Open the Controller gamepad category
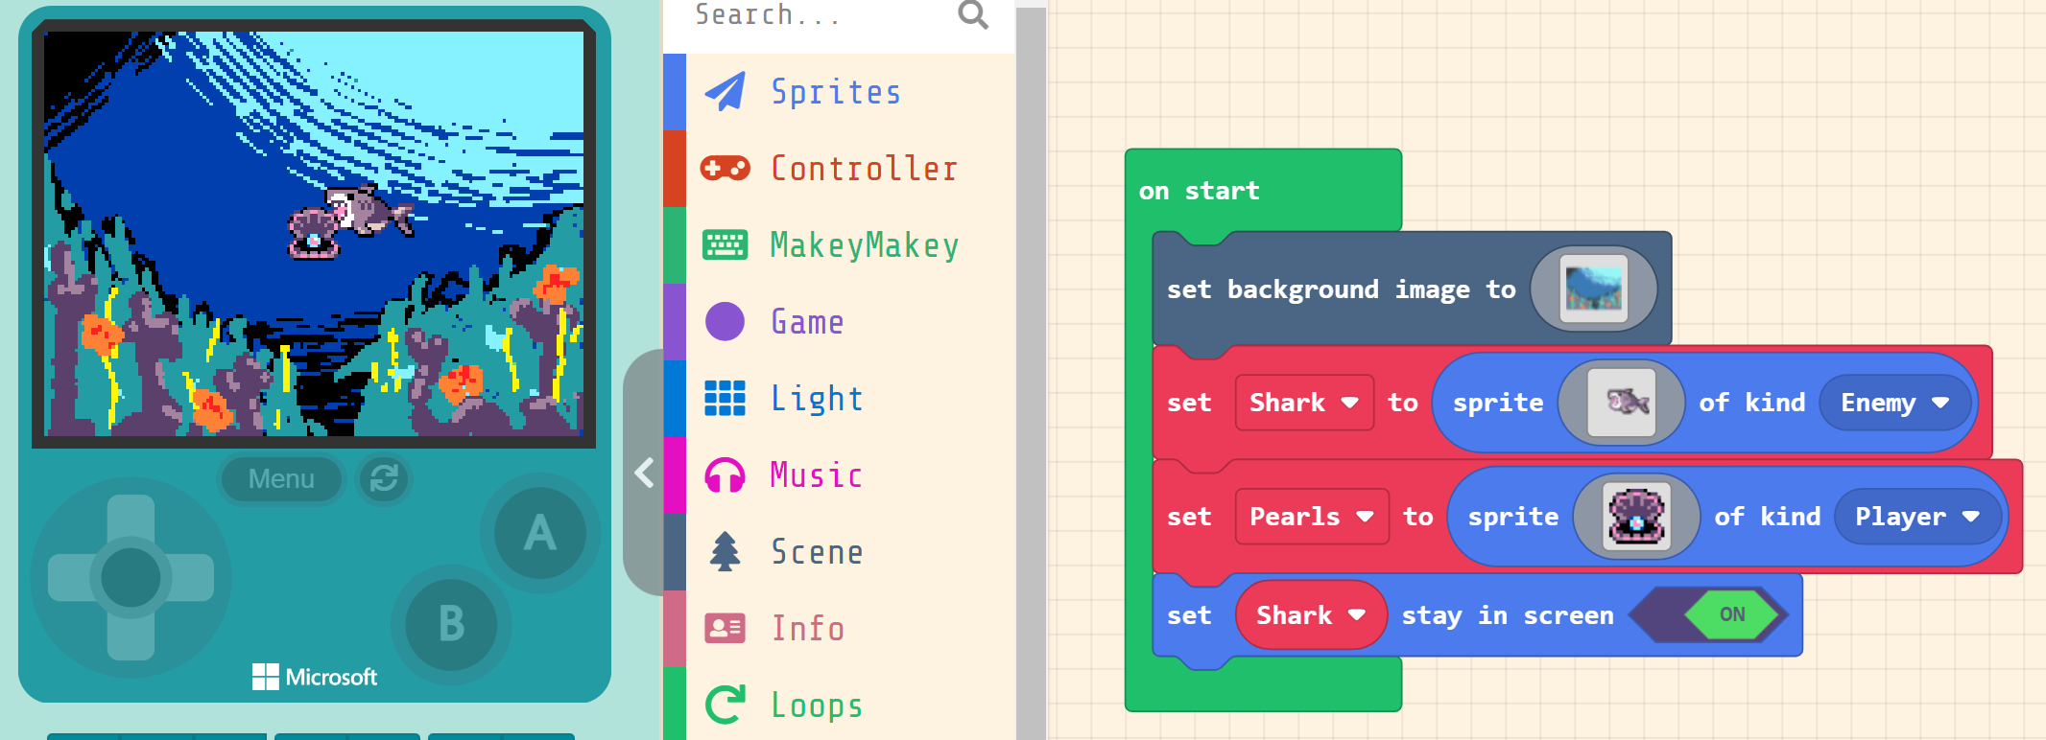Viewport: 2046px width, 740px height. pos(726,169)
